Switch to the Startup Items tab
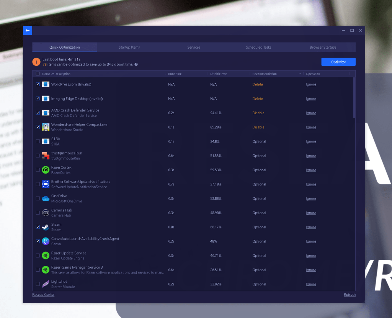The height and width of the screenshot is (318, 392). coord(129,47)
